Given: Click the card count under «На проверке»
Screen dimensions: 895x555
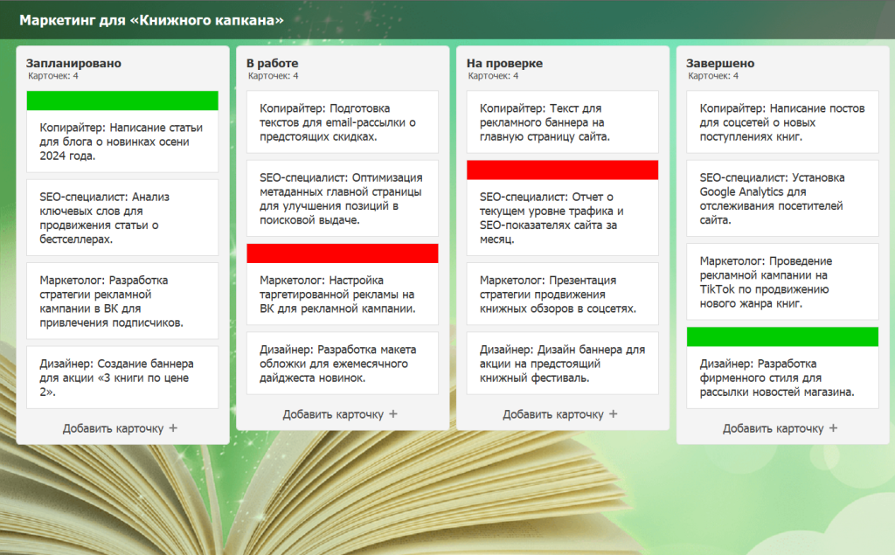Looking at the screenshot, I should tap(493, 76).
